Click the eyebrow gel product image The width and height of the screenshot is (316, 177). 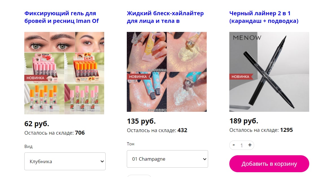(64, 73)
